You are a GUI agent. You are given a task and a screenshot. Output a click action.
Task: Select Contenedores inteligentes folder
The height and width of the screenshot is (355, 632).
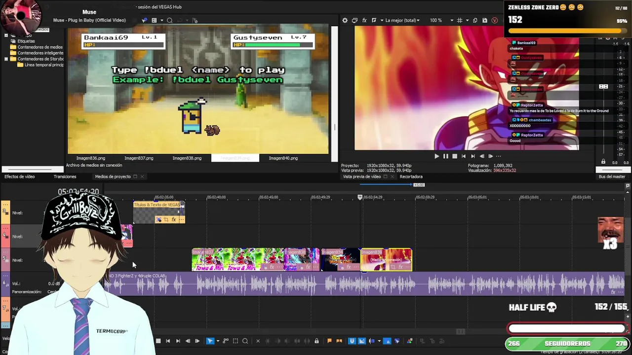40,53
